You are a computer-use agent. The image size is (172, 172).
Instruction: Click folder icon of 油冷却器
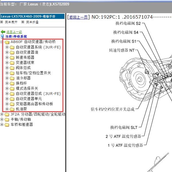(x=12, y=78)
